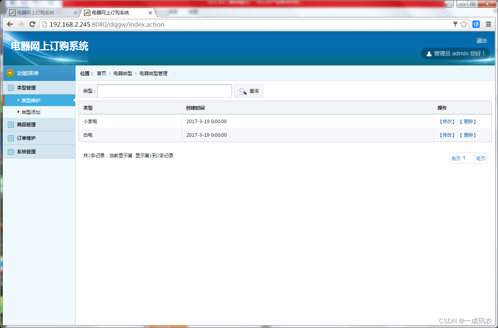The height and width of the screenshot is (328, 498).
Task: Click the translate extension icon
Action: [x=476, y=24]
